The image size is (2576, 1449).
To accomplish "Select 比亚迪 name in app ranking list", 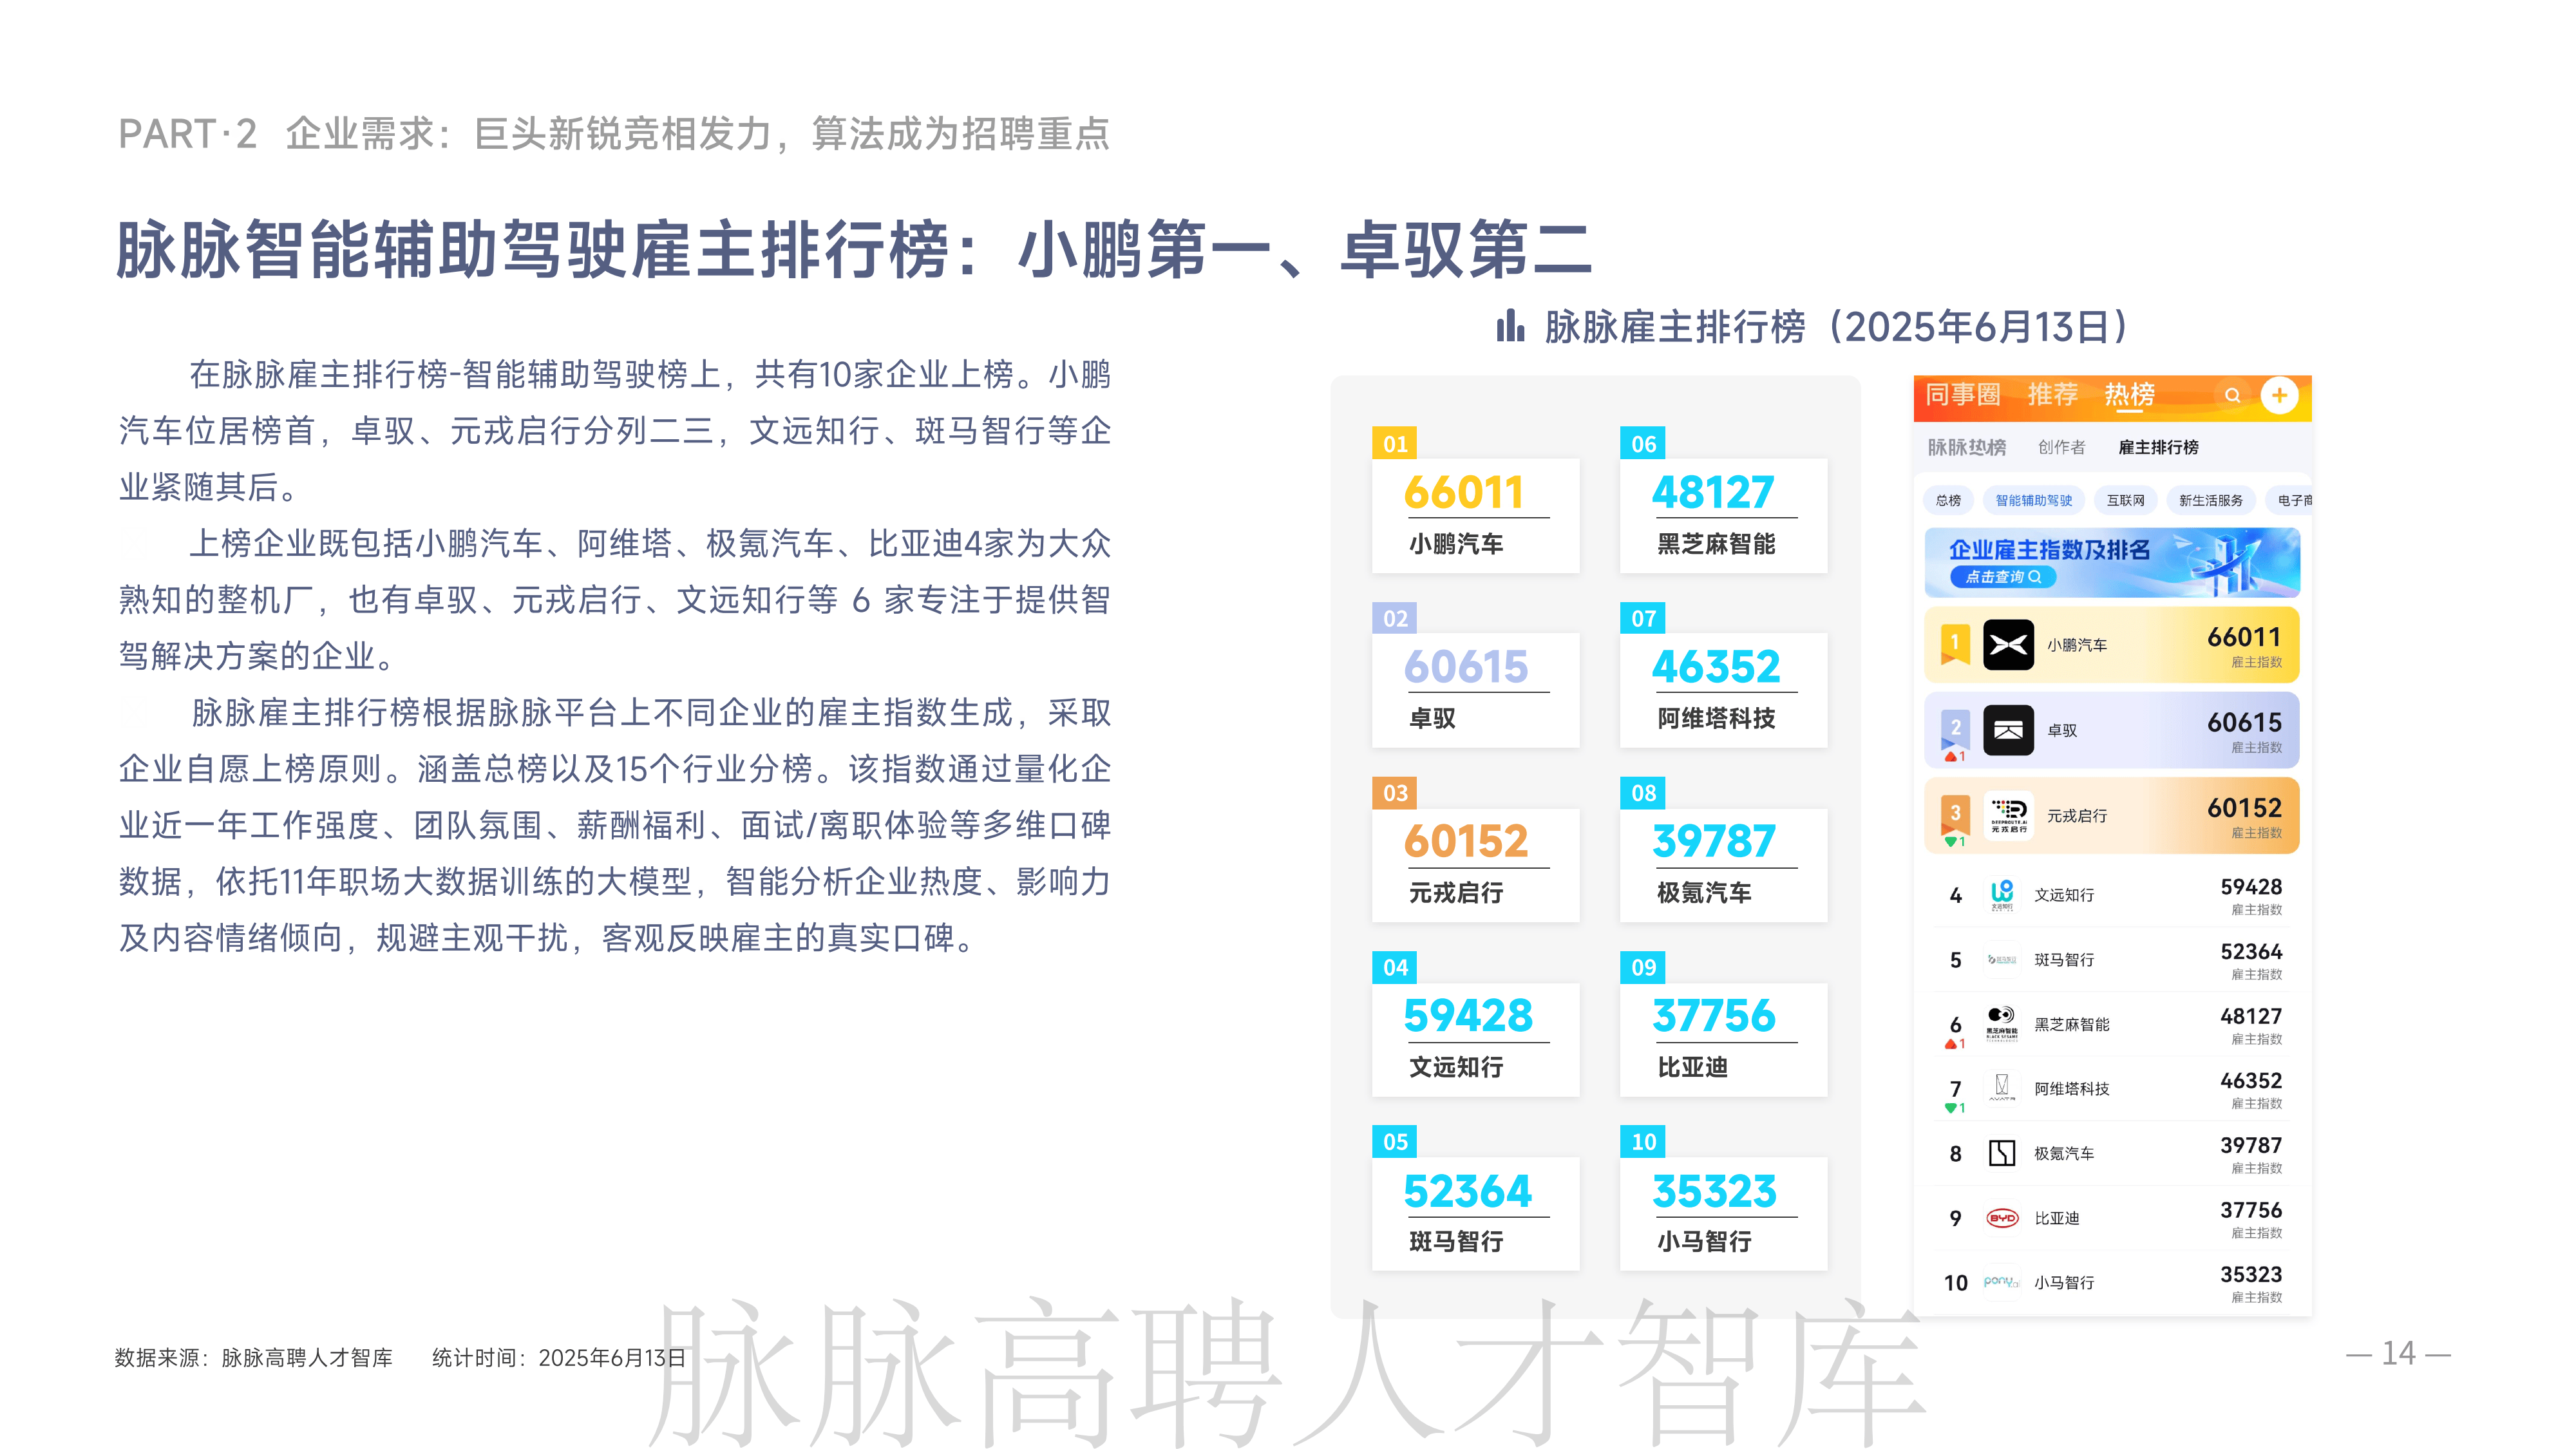I will coord(2056,1218).
